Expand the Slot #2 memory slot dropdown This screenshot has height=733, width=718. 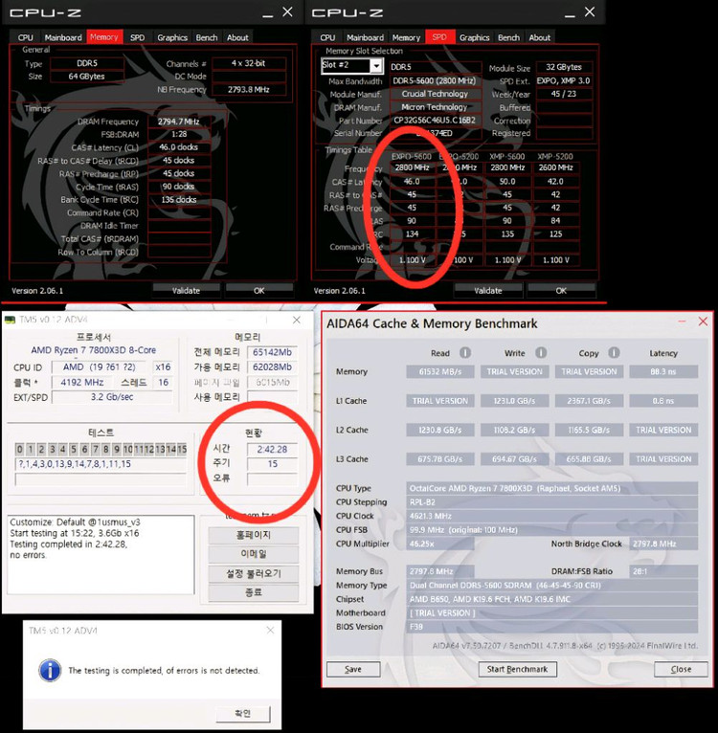click(x=376, y=65)
